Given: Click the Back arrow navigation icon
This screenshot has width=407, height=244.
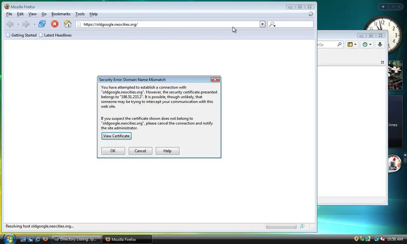Looking at the screenshot, I should tap(10, 24).
